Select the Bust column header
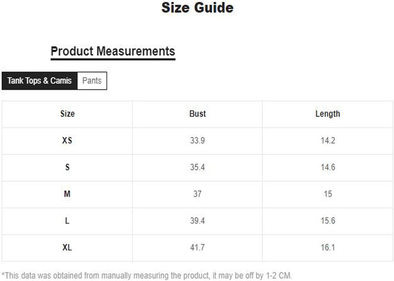Viewport: 394px width, 281px height. point(197,114)
